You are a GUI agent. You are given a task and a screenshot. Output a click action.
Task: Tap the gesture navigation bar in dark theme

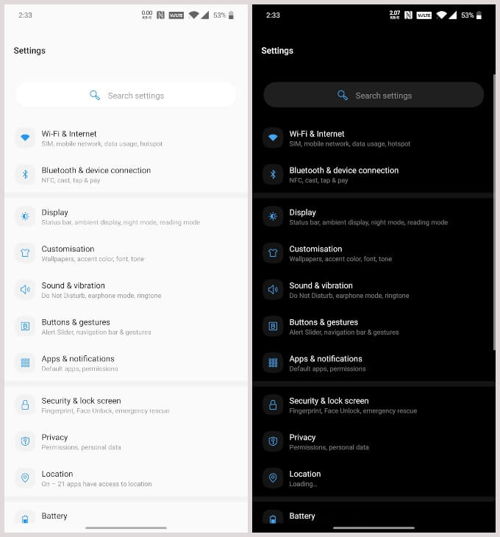374,527
